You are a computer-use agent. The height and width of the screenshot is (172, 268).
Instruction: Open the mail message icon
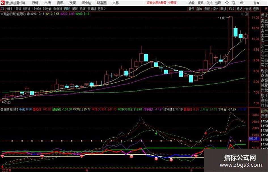coord(242,3)
